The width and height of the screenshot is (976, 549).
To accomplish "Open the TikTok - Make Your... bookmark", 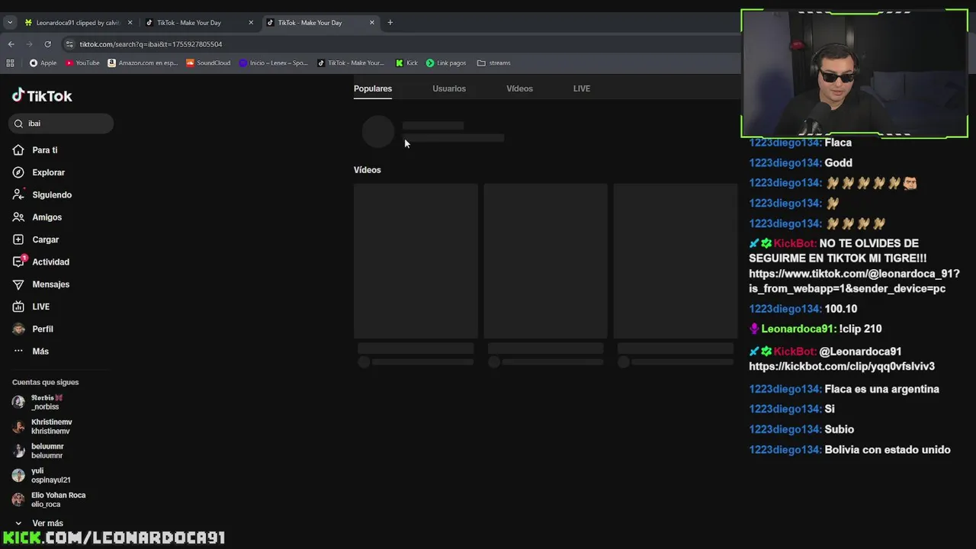I will tap(351, 63).
